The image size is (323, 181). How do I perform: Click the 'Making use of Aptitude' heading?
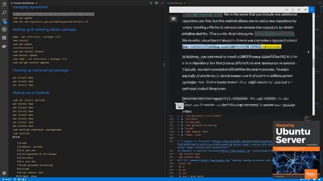[x=31, y=93]
